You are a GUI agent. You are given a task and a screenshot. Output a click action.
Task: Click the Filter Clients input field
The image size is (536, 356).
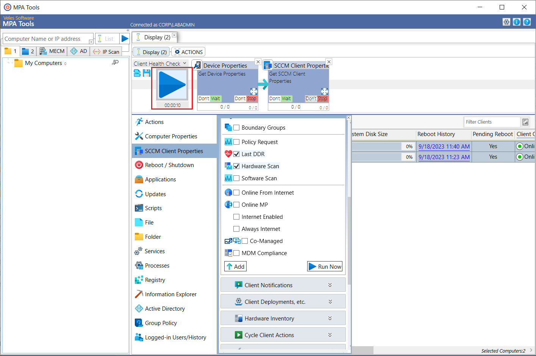pos(492,122)
